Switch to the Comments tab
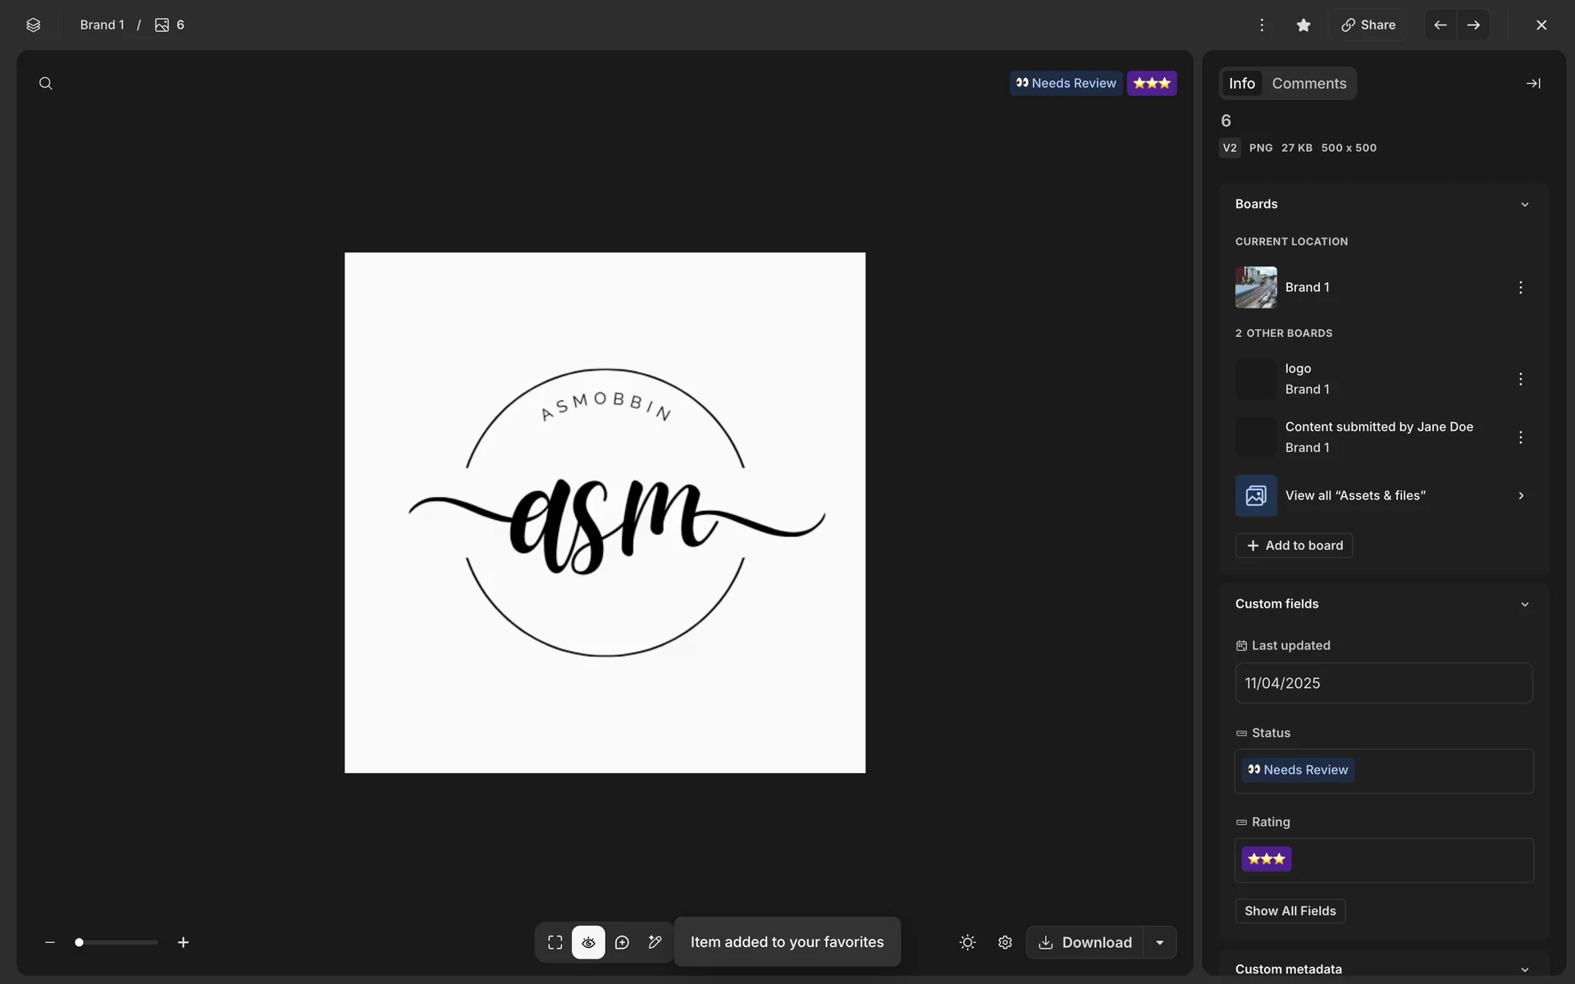The image size is (1575, 984). click(x=1308, y=84)
